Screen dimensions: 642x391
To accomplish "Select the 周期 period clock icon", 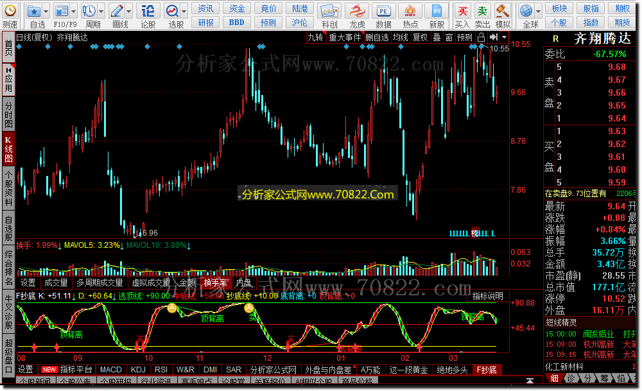I will click(x=89, y=11).
